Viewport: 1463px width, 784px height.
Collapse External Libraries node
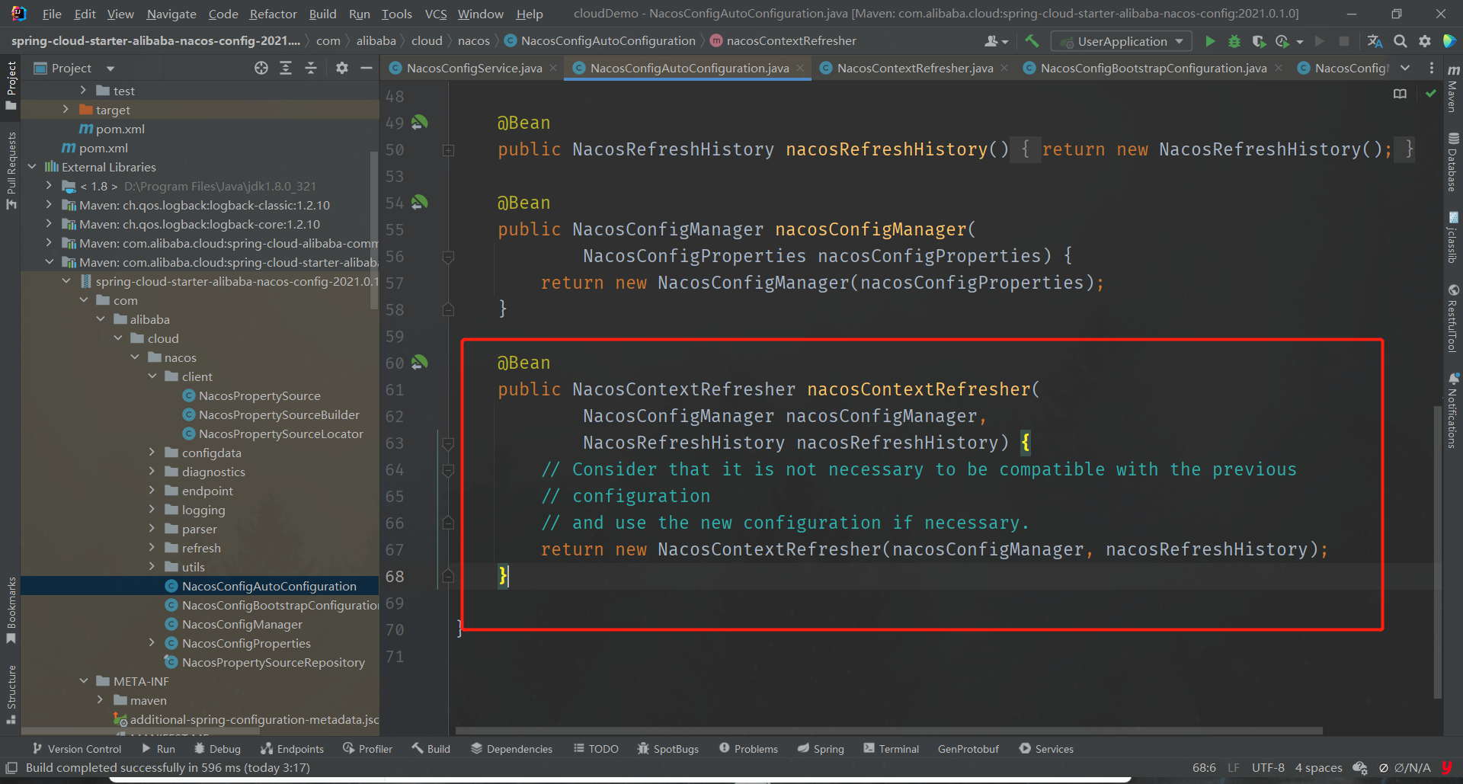click(x=32, y=167)
